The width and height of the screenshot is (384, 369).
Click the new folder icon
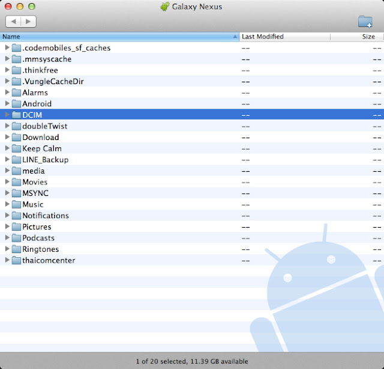pyautogui.click(x=365, y=22)
